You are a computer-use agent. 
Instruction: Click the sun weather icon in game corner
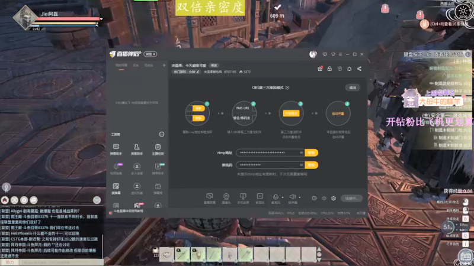463,11
